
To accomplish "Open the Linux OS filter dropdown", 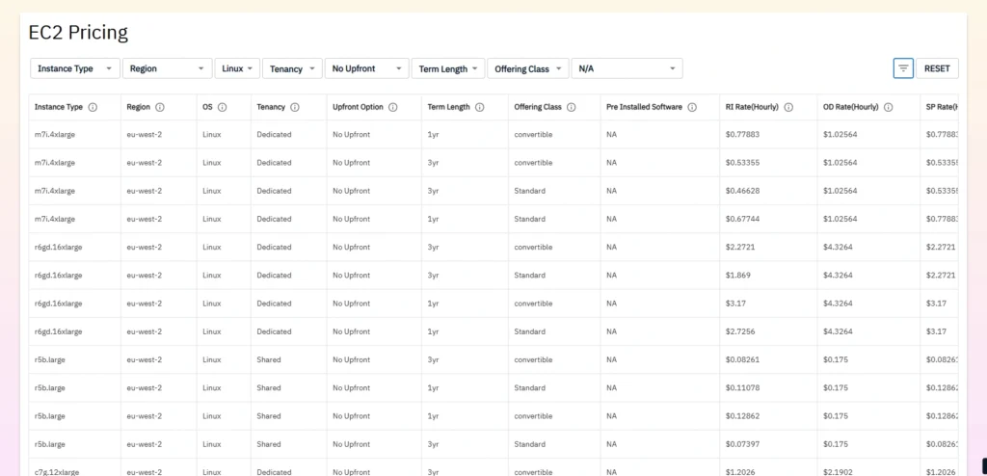I will 237,68.
